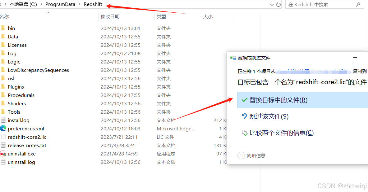Click the search magnifier icon
The height and width of the screenshot is (192, 368).
pyautogui.click(x=358, y=4)
